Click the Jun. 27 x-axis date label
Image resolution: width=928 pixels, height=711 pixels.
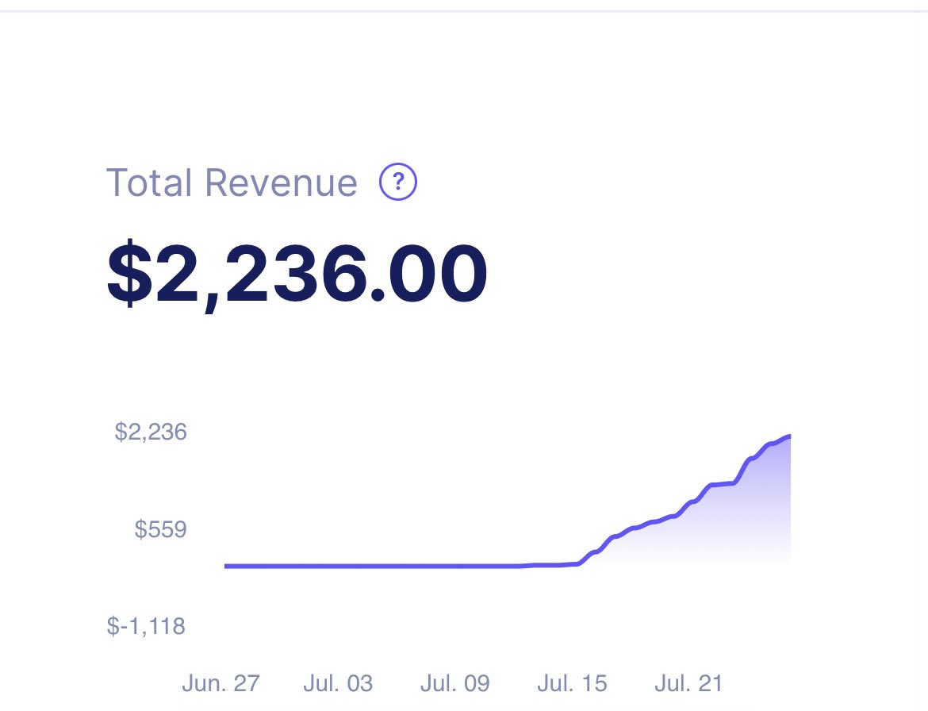220,683
